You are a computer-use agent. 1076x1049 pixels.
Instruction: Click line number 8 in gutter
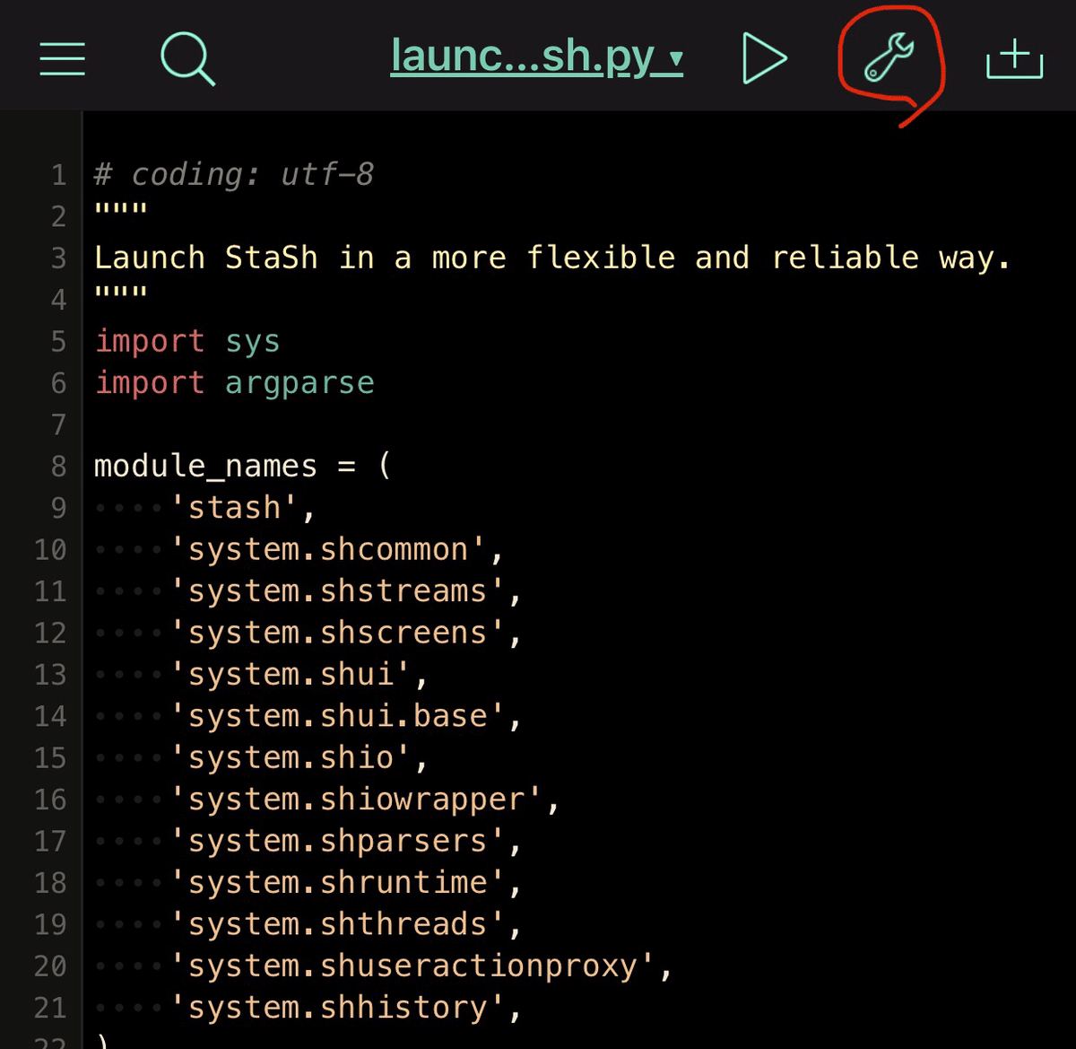58,467
